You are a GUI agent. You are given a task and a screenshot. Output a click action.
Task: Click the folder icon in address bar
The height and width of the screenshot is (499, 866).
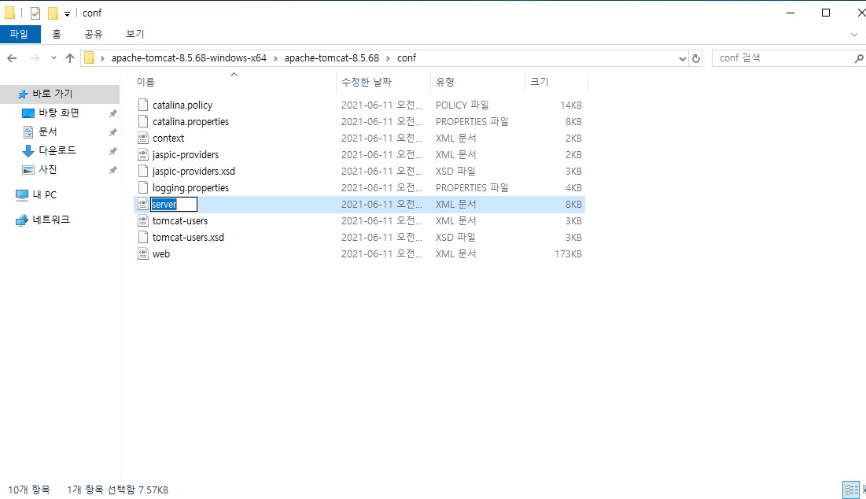[x=90, y=58]
